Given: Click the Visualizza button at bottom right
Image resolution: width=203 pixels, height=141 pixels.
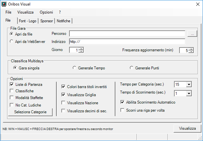Looking at the screenshot, I should 187,128.
